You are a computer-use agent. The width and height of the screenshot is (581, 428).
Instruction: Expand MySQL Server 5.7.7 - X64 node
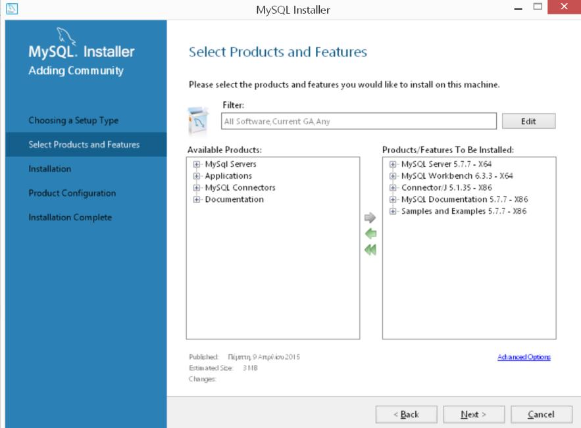coord(393,164)
